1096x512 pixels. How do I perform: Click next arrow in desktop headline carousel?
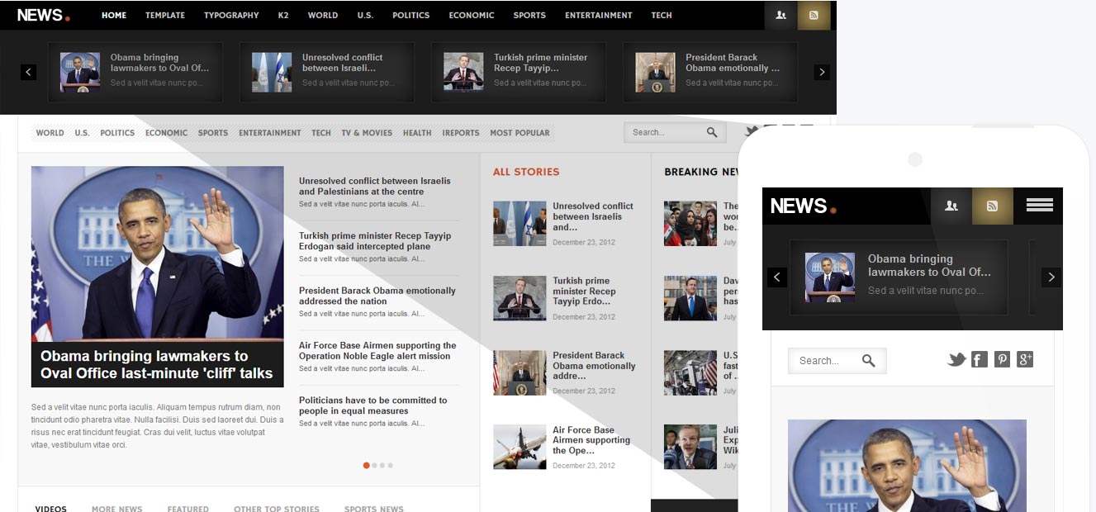coord(822,72)
